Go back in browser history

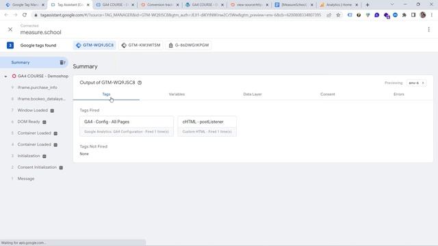(6, 15)
